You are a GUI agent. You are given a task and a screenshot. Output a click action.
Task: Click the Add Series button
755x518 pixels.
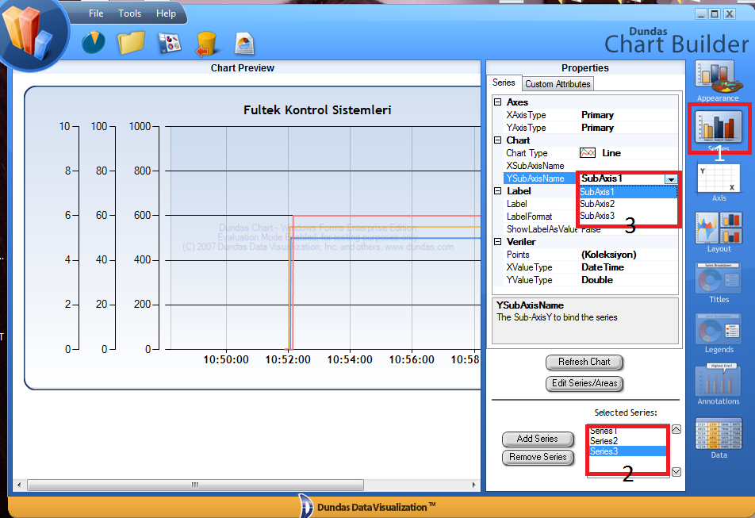click(537, 439)
